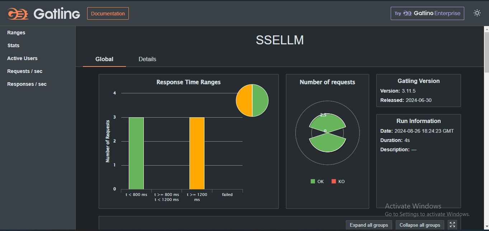
Task: Toggle the KO legend entry
Action: pos(338,181)
